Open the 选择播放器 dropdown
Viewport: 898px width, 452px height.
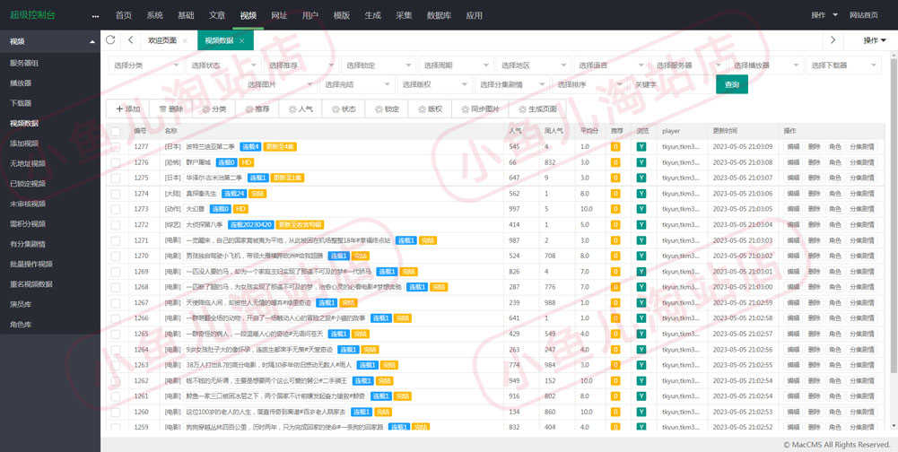click(x=765, y=65)
